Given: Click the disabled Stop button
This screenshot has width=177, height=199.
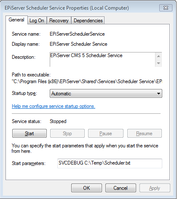Looking at the screenshot, I should pos(67,134).
